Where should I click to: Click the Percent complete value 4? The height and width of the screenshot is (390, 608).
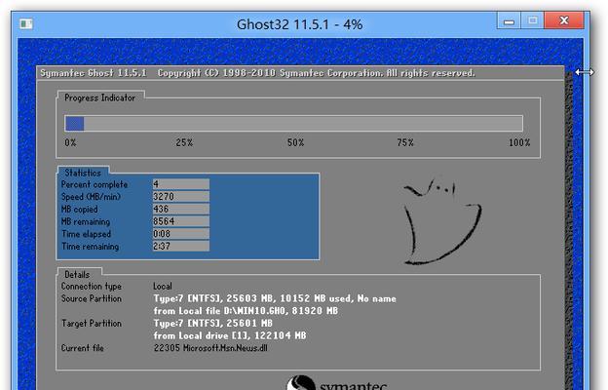pyautogui.click(x=180, y=184)
